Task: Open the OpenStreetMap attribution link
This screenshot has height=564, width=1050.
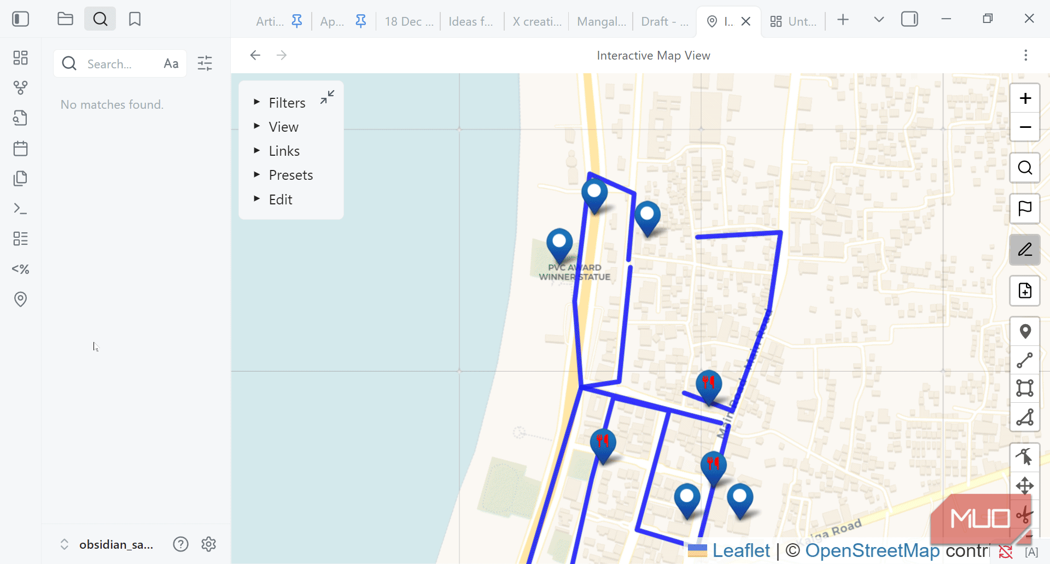Action: point(872,550)
